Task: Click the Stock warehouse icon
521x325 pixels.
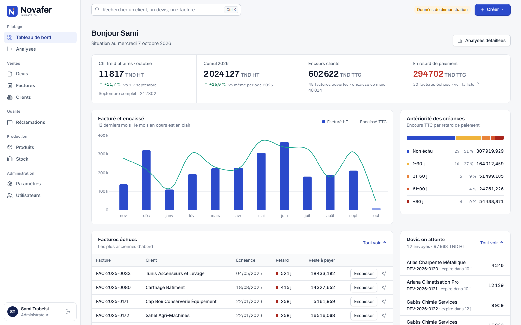Action: coord(10,159)
